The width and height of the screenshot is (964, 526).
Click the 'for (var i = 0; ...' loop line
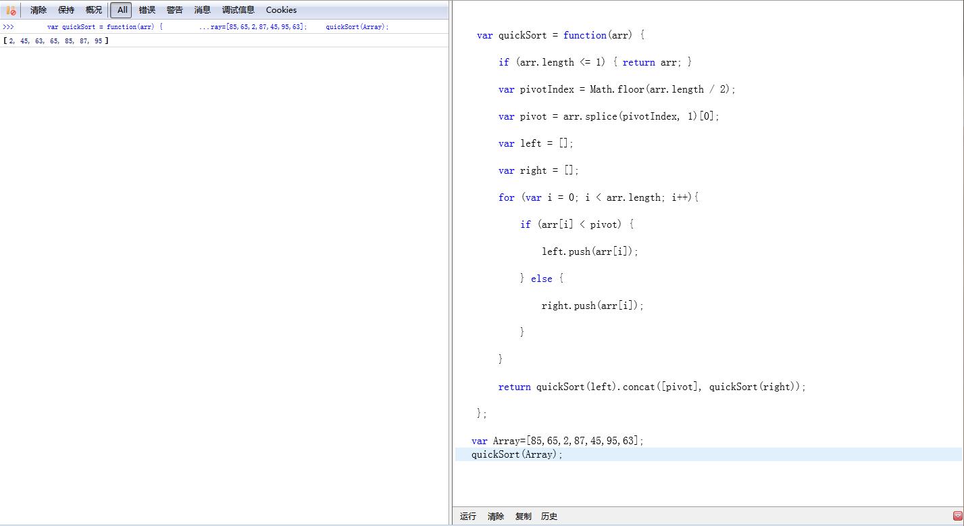[x=599, y=197]
